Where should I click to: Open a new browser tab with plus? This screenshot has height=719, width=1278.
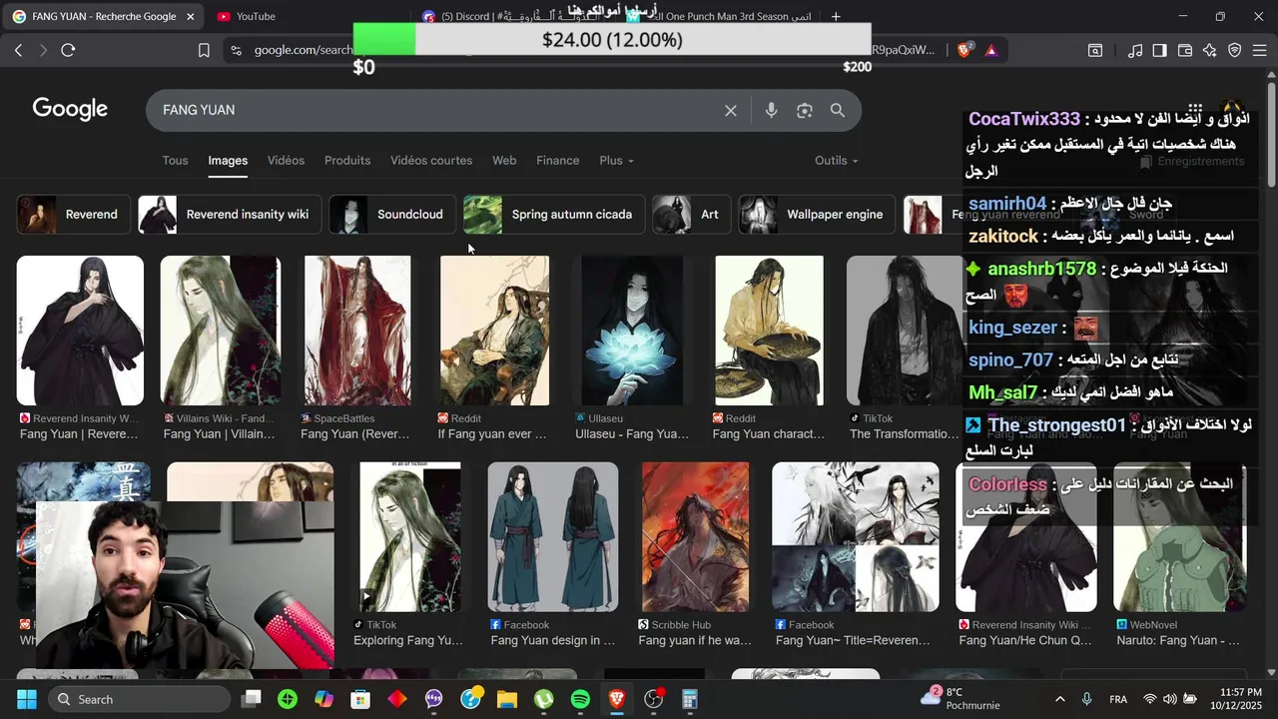pos(836,16)
